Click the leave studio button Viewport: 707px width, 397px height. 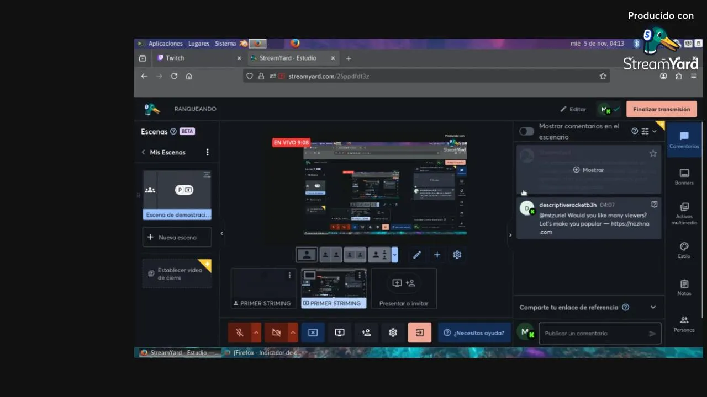[x=419, y=332]
